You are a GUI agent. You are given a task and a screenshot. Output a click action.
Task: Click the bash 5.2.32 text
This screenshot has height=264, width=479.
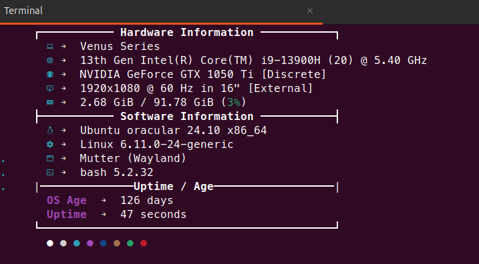(116, 173)
